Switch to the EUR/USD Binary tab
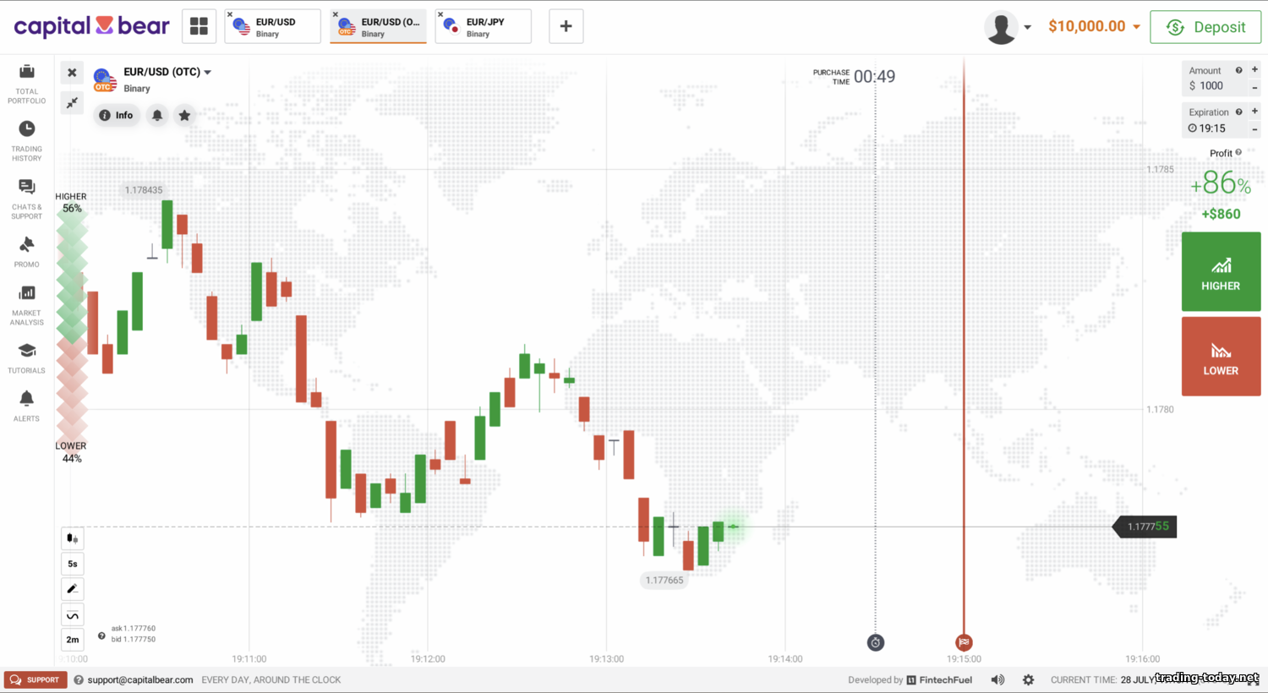 [x=274, y=27]
